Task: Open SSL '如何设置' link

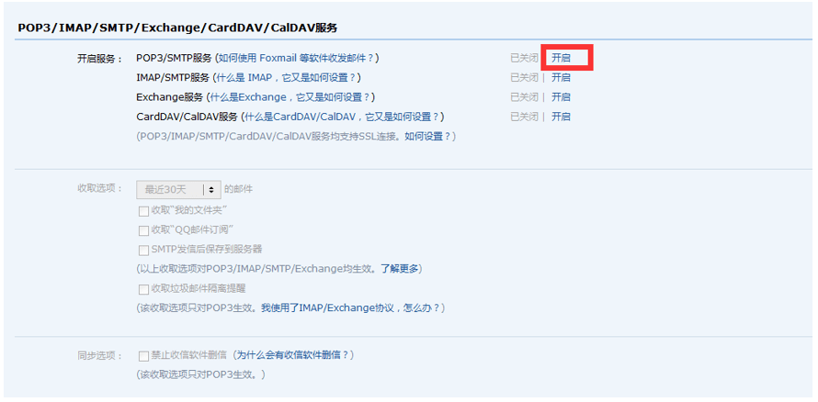Action: 427,137
